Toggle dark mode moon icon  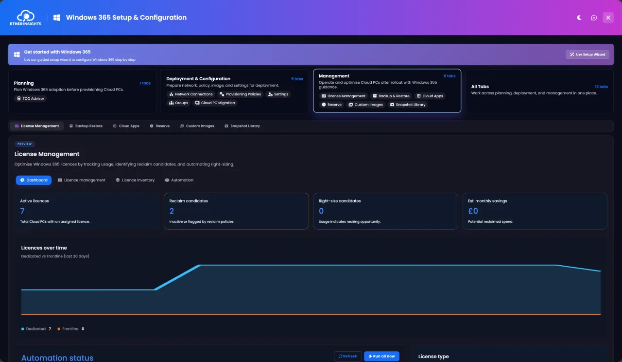point(579,18)
